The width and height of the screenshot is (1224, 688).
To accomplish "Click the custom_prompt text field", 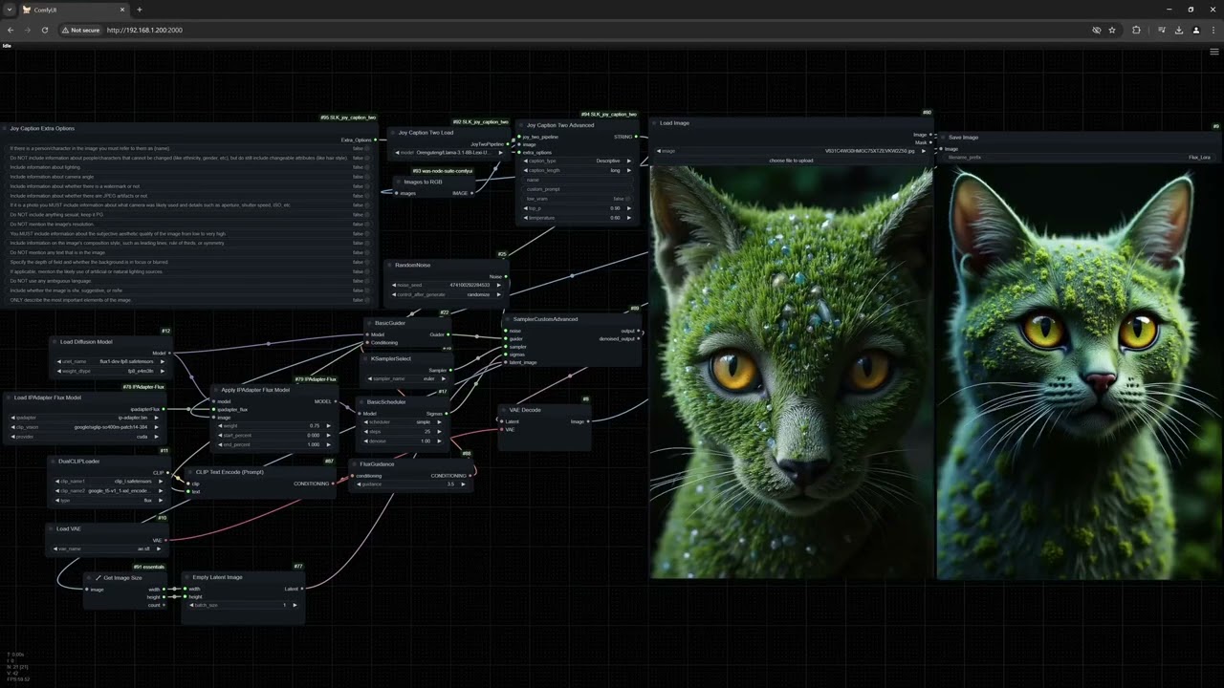I will point(577,189).
